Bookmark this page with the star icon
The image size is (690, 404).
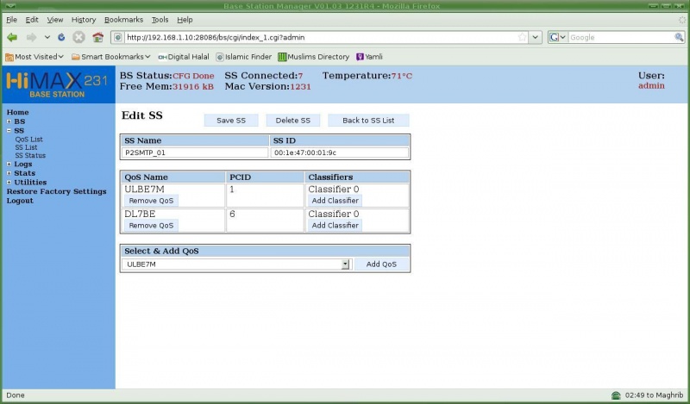(522, 37)
